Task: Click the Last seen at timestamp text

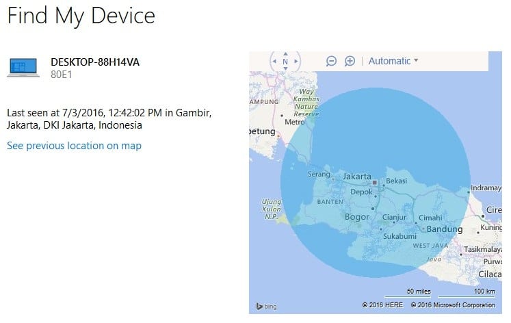Action: pos(109,119)
